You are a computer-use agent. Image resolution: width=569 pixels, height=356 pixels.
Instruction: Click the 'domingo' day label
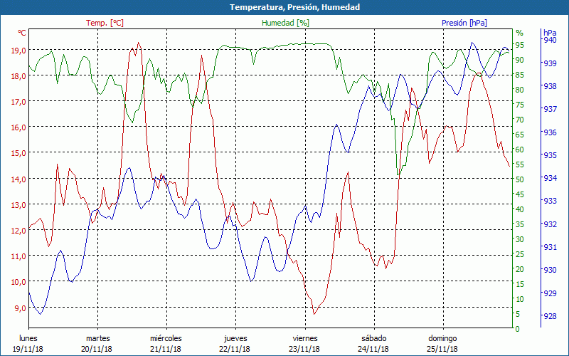point(442,339)
